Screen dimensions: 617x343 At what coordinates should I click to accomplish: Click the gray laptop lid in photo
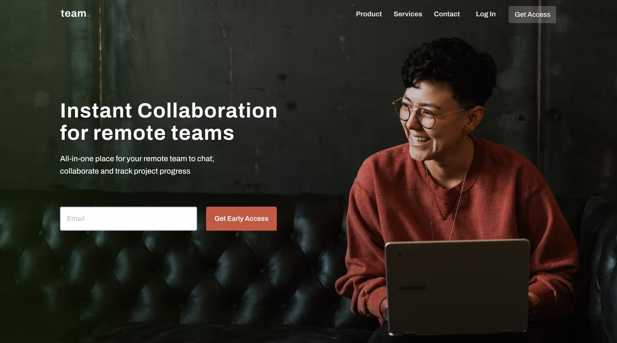pyautogui.click(x=458, y=285)
